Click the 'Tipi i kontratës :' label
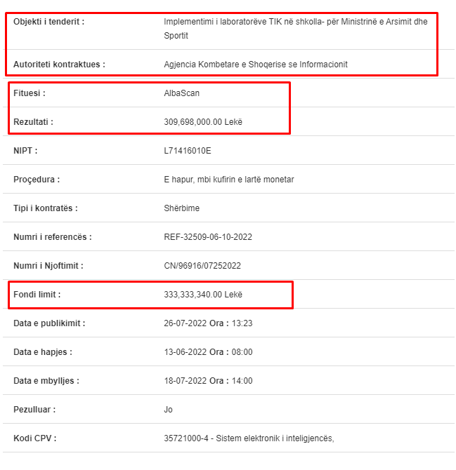 point(46,208)
